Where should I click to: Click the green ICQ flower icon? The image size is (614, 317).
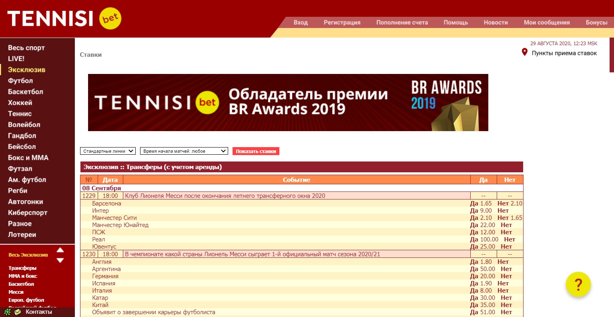coord(7,312)
